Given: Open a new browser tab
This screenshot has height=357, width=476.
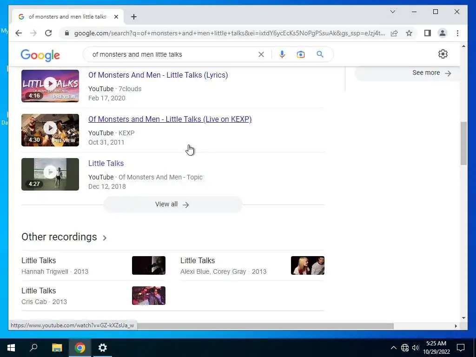Looking at the screenshot, I should click(133, 17).
